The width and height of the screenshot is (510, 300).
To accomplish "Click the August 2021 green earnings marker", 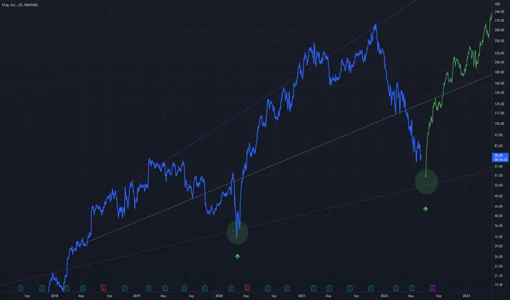I will [350, 288].
